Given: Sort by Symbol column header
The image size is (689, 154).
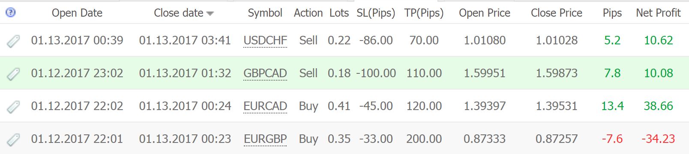Looking at the screenshot, I should [x=265, y=13].
